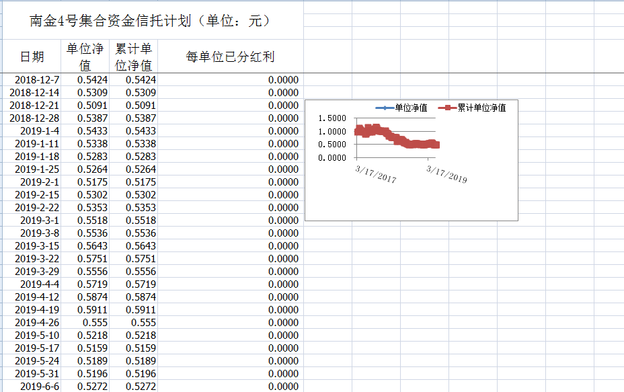
Task: Click the 每单位已分红利 column header
Action: [231, 56]
